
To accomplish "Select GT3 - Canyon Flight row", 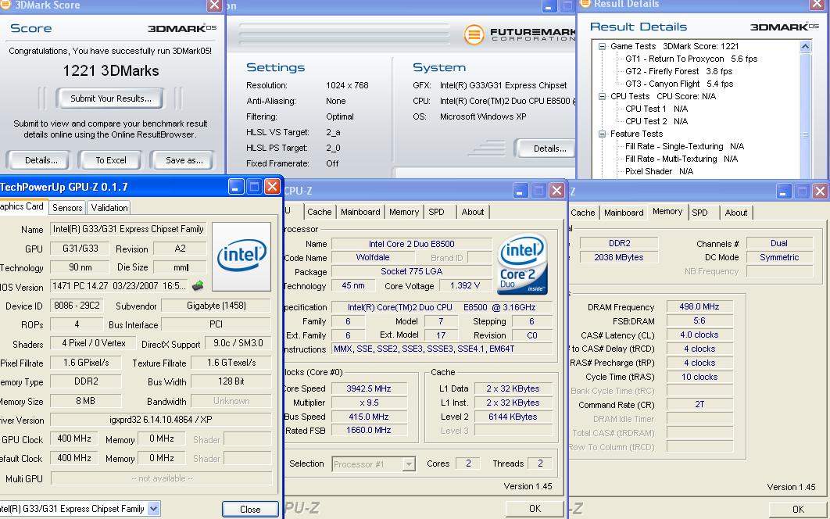I will pyautogui.click(x=679, y=84).
